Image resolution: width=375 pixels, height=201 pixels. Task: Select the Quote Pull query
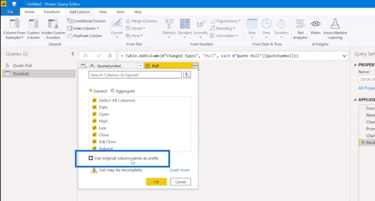point(22,65)
